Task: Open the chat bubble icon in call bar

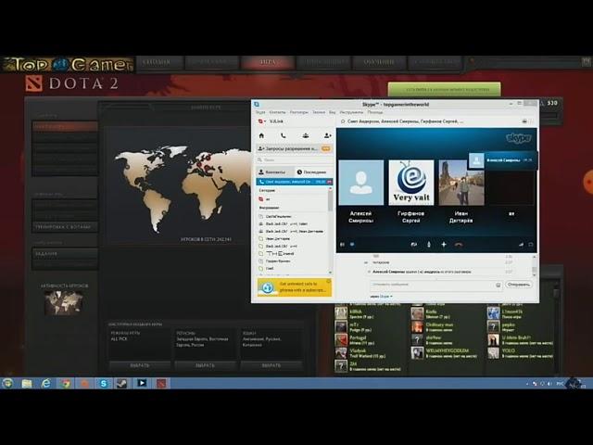Action: pos(352,245)
